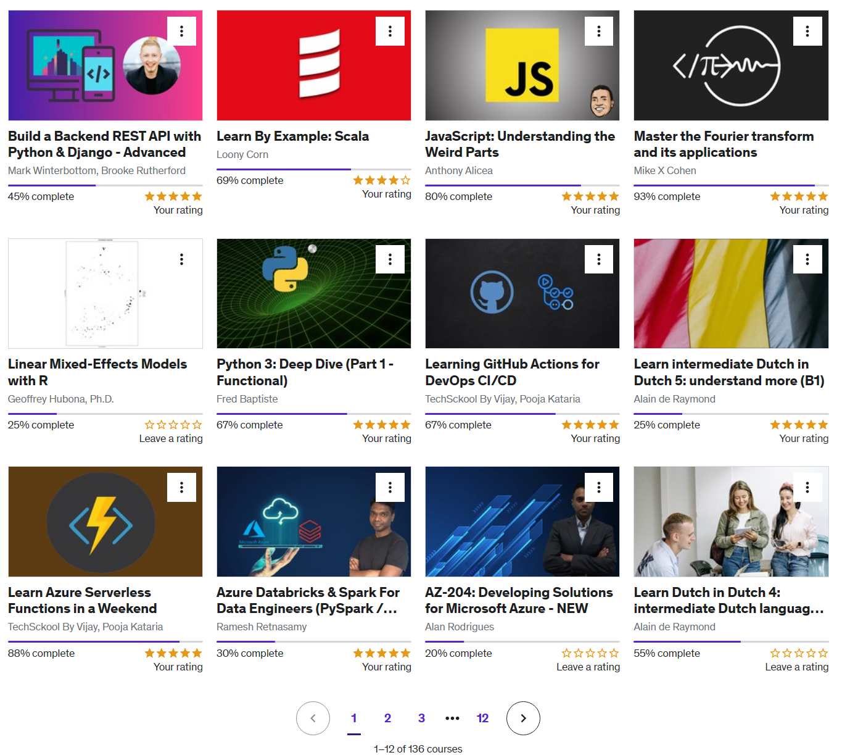Open options menu for Linear Mixed-Effects Models with R
The width and height of the screenshot is (850, 755).
click(x=181, y=259)
